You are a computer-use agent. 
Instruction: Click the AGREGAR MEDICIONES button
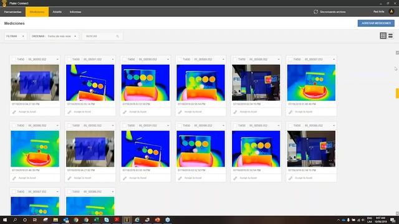tap(376, 23)
